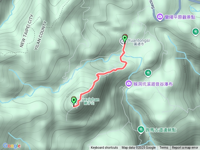Image resolution: width=200 pixels, height=150 pixels.
Task: Click the hiking pin at the right edge
Action: (196, 32)
